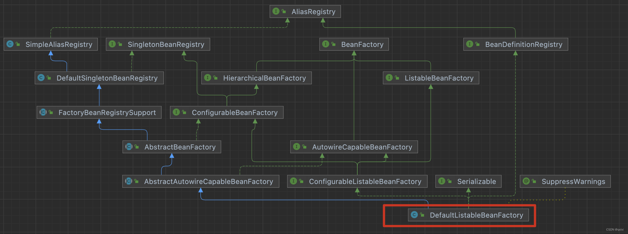Screen dimensions: 628x234
Task: Select the ConfigurableBeanFactory node
Action: pyautogui.click(x=226, y=112)
